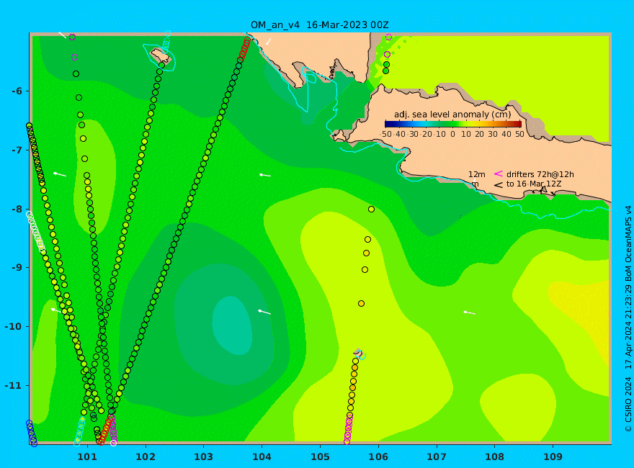Click the latitude label -9
Screen dimensions: 634x468
coord(17,268)
